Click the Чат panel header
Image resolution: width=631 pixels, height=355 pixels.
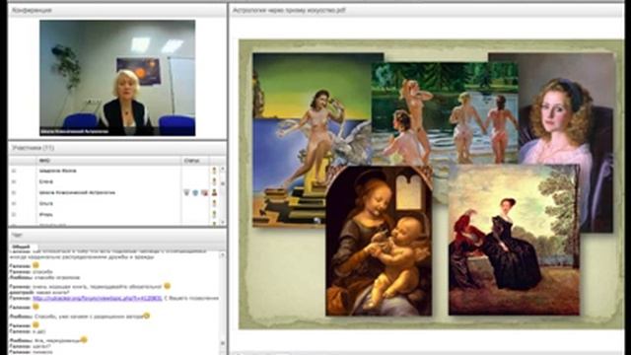tap(117, 235)
